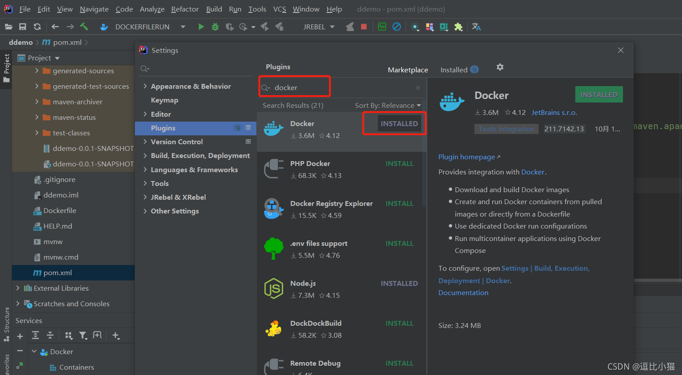Click the Save All toolbar icon

(x=23, y=27)
